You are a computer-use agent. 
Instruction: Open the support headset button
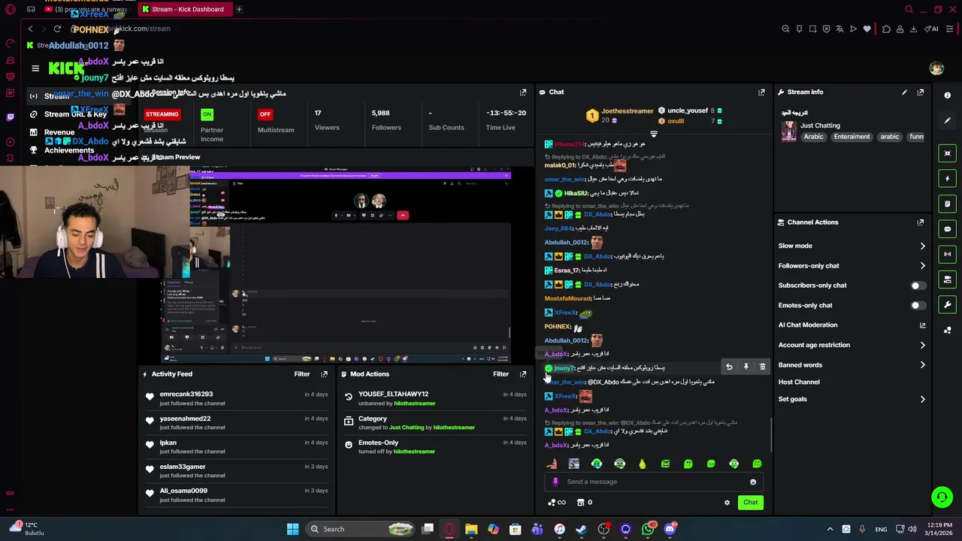pos(942,497)
